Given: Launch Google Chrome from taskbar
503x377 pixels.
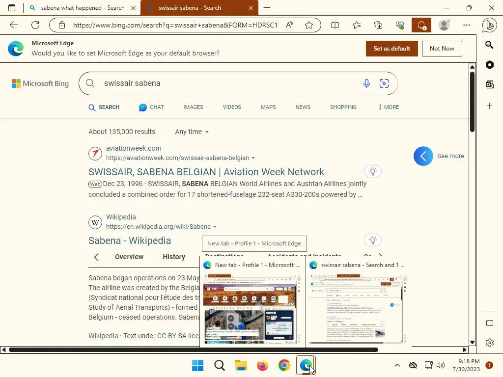Looking at the screenshot, I should pyautogui.click(x=284, y=365).
